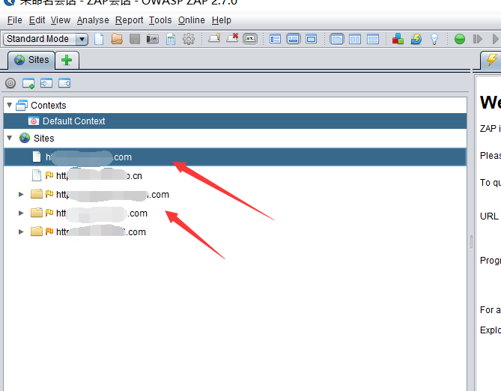Select Default Context entry
501x391 pixels.
[x=235, y=121]
